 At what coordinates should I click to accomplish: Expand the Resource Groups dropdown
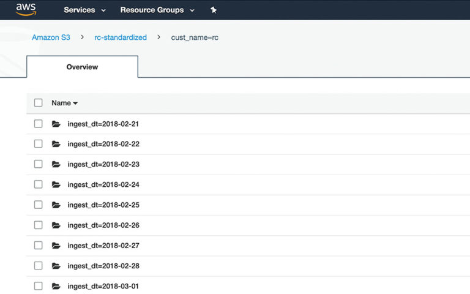coord(157,10)
